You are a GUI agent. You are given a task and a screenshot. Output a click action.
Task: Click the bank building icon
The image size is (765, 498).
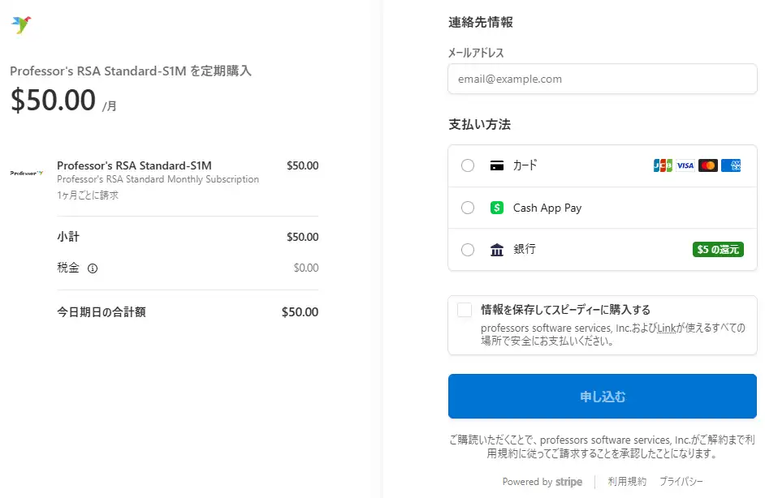click(497, 250)
